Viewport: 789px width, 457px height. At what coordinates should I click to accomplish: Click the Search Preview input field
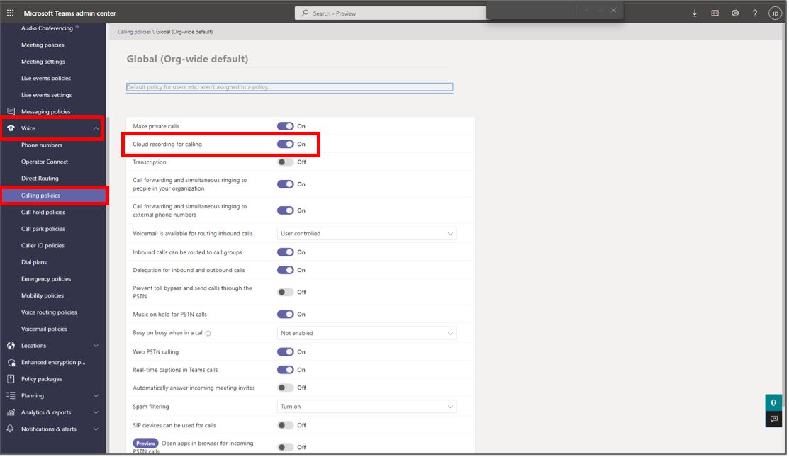pos(388,13)
